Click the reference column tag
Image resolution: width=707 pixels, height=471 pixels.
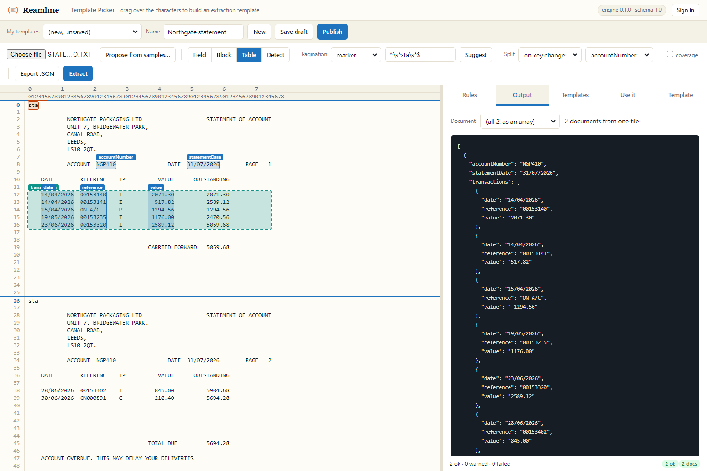[92, 187]
